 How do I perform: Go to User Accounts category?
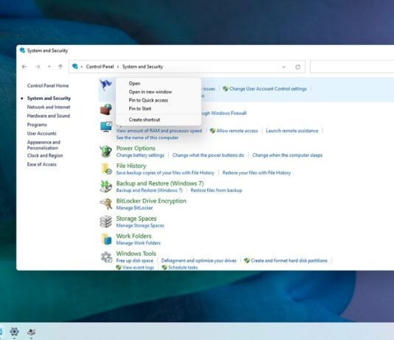pyautogui.click(x=42, y=133)
